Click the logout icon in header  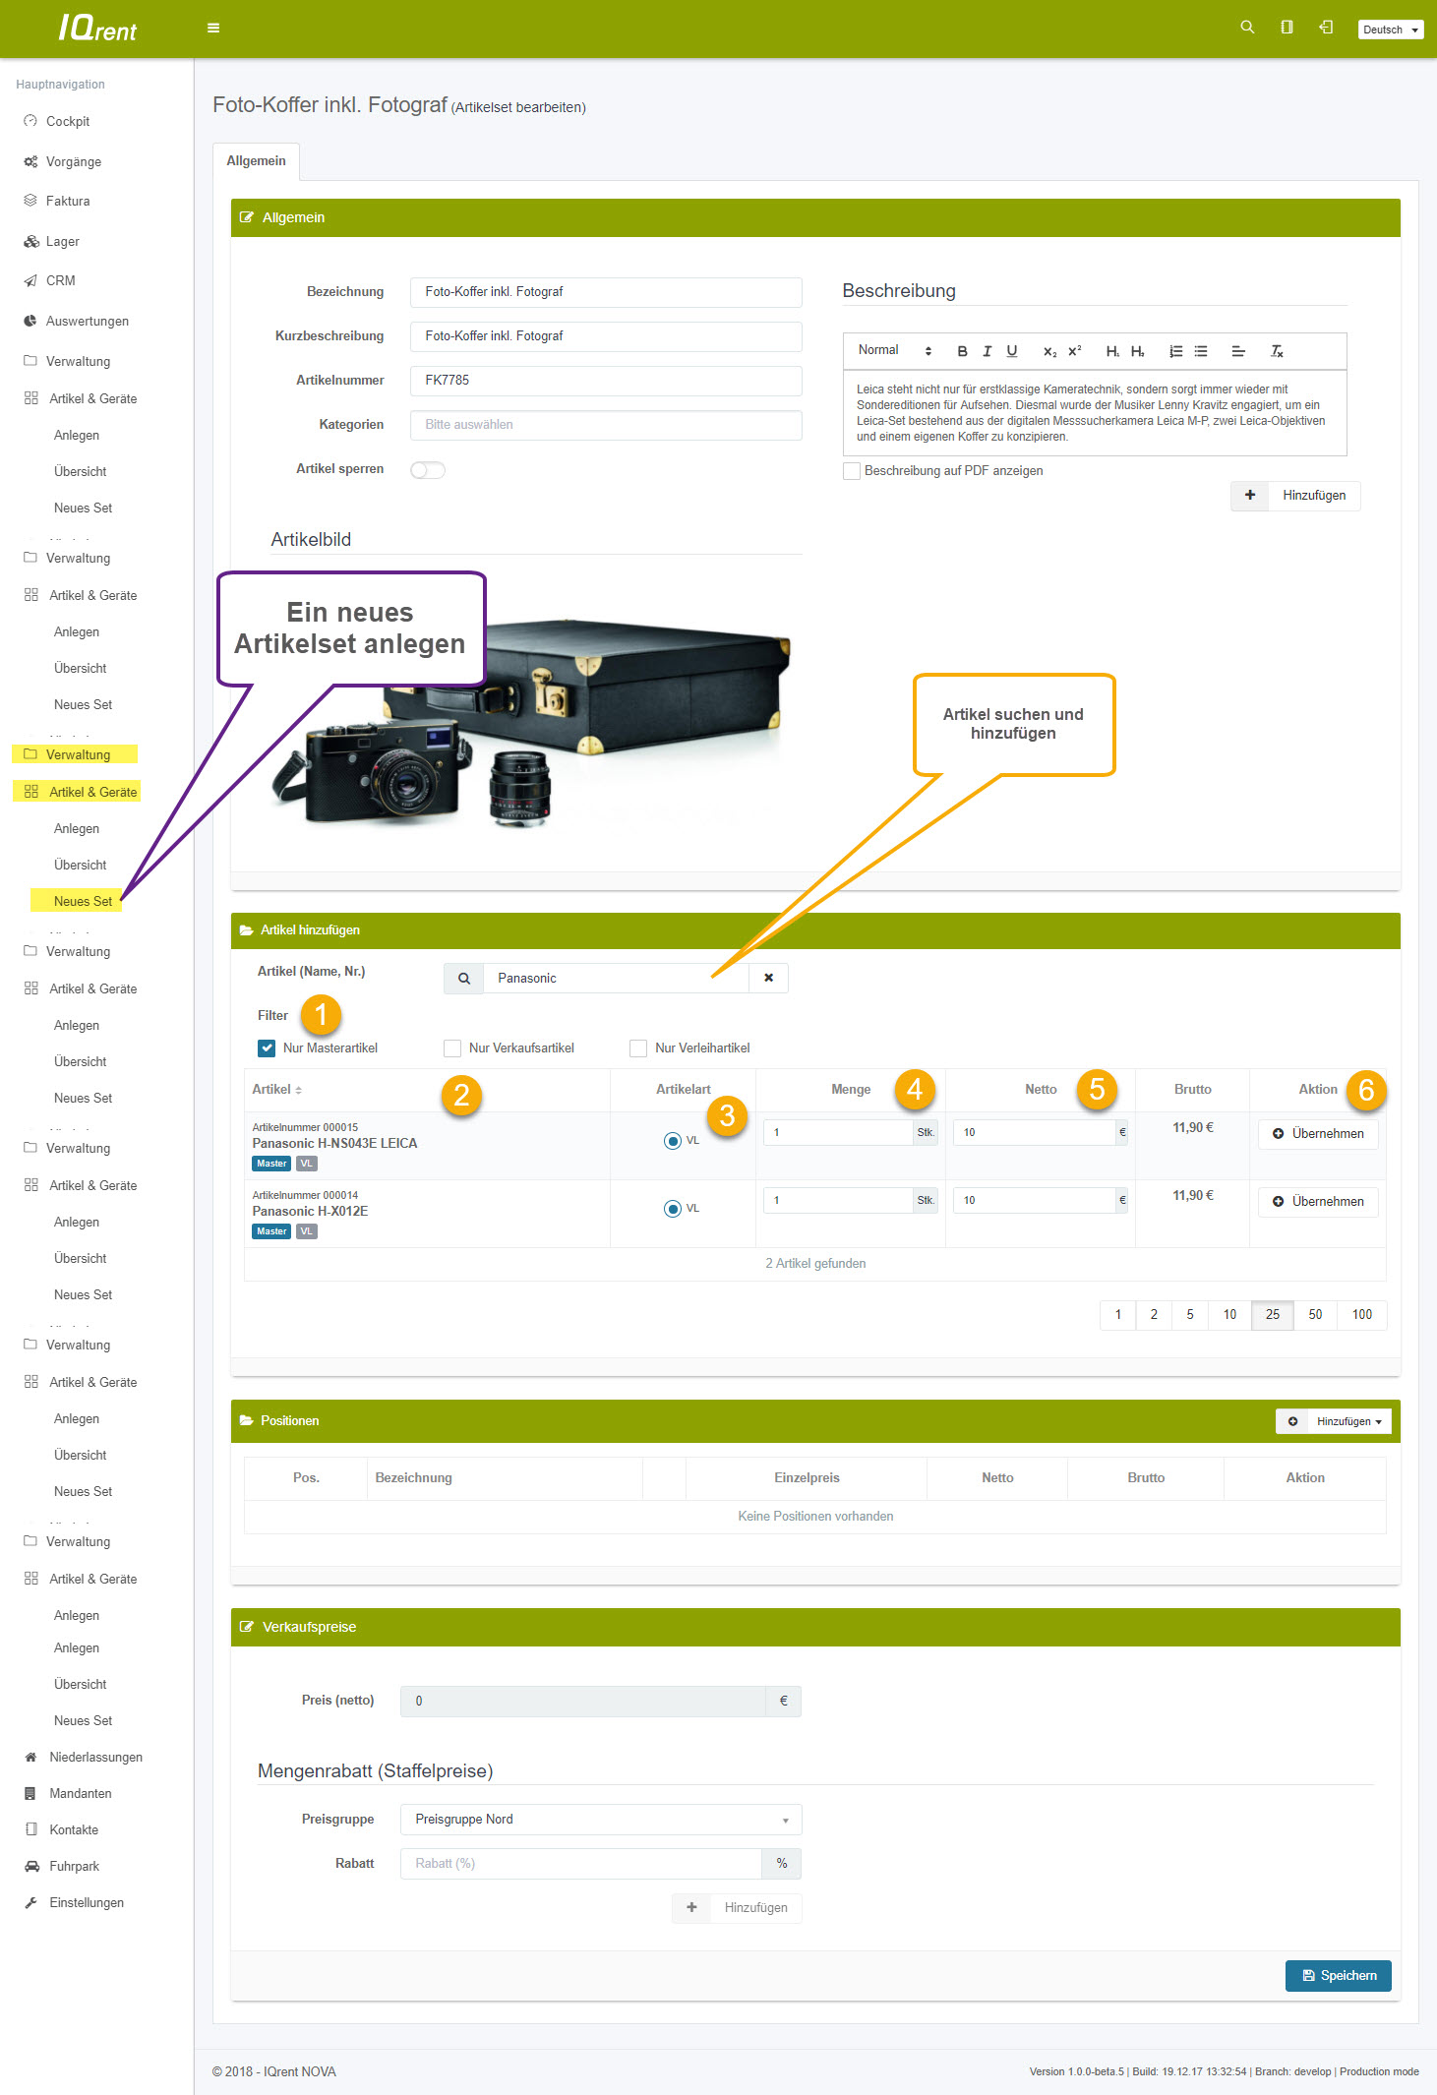(1326, 28)
